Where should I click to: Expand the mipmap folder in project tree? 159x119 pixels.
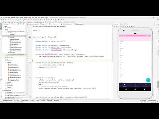[6, 84]
